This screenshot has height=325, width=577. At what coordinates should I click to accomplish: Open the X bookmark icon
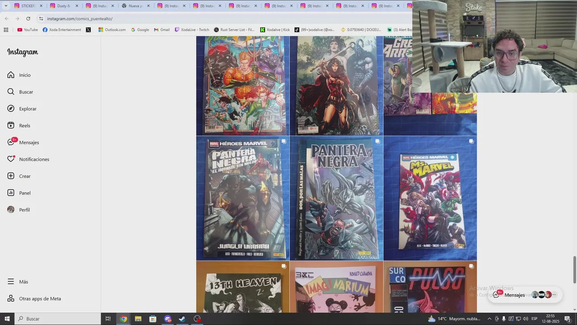(88, 30)
